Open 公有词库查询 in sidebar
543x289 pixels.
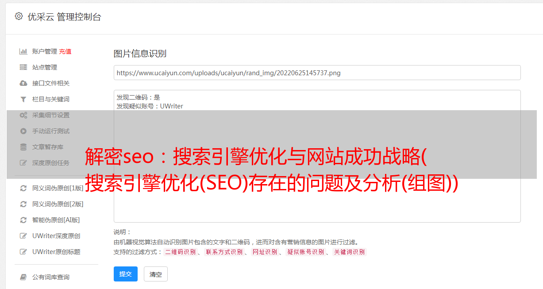point(51,277)
